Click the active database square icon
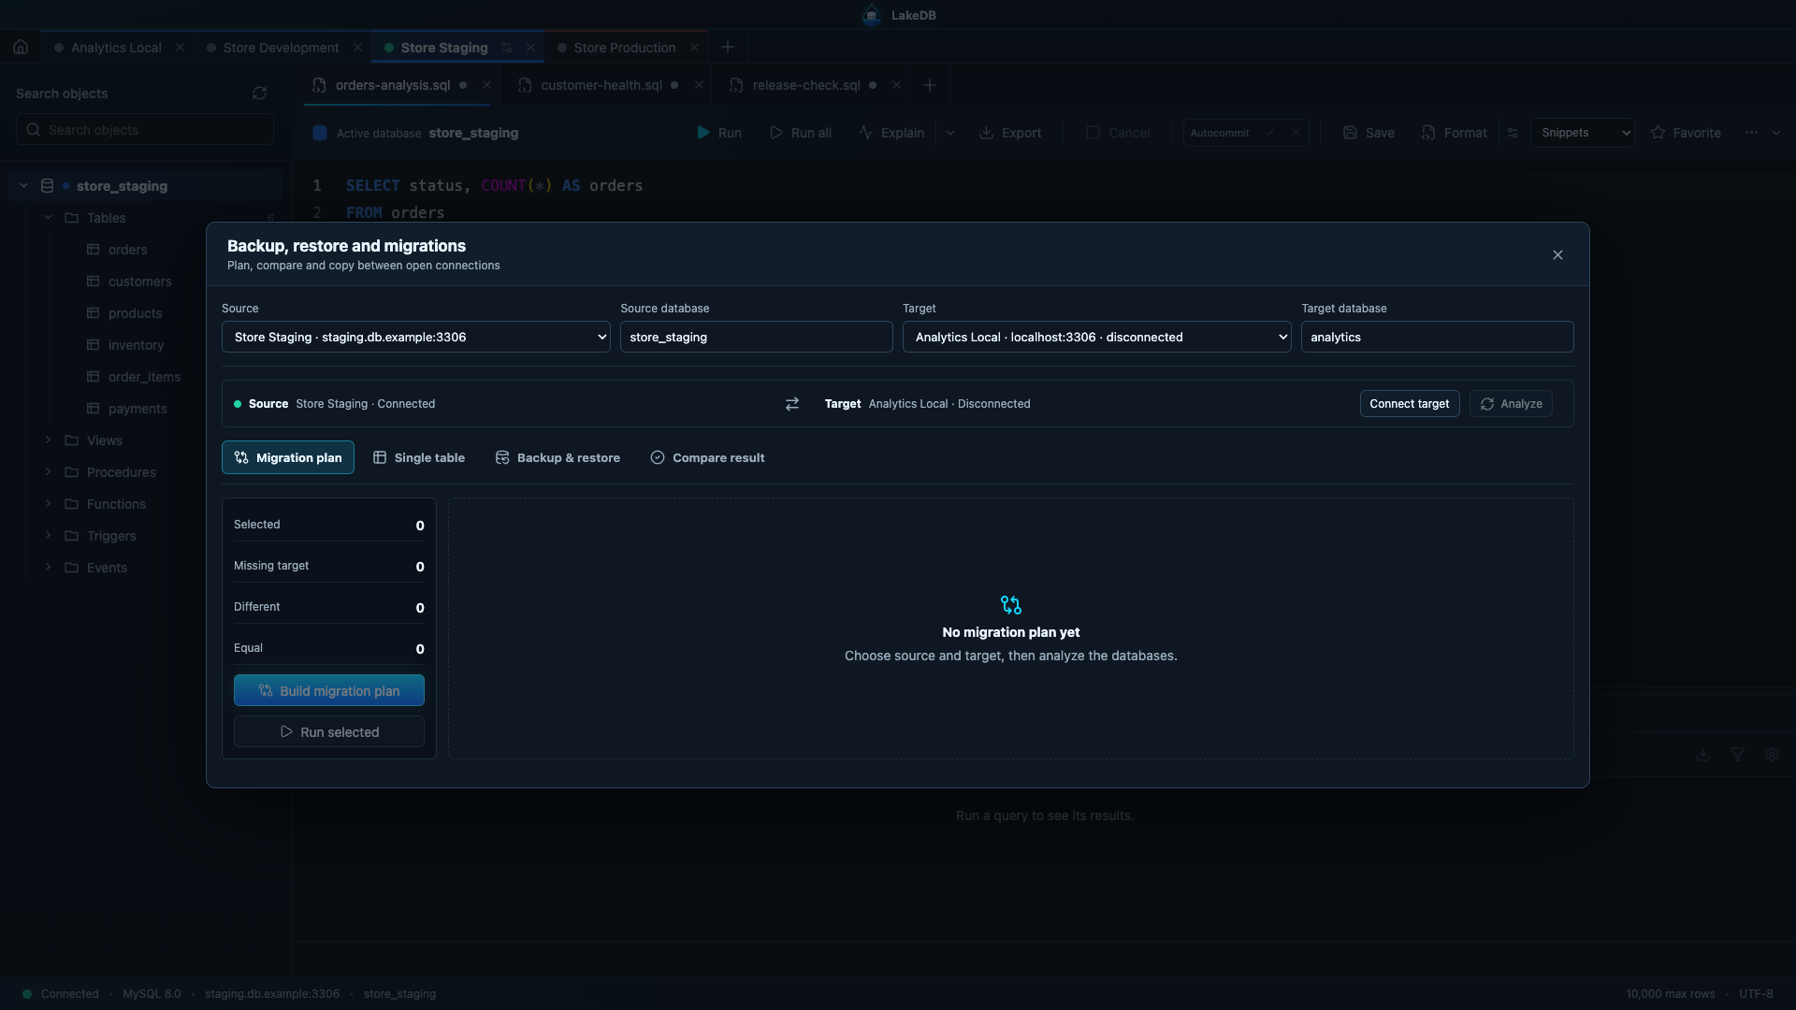 (320, 133)
